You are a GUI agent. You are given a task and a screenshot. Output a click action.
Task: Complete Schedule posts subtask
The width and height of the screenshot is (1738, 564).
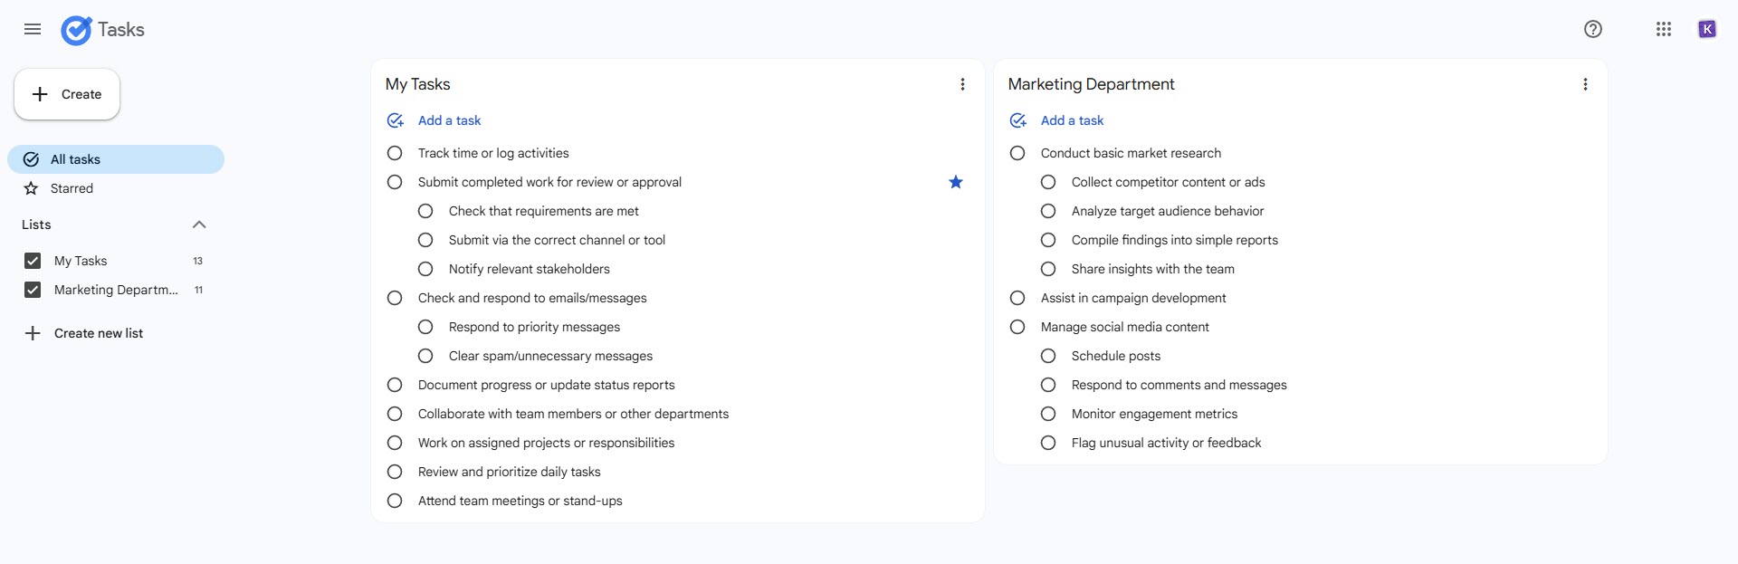point(1048,356)
